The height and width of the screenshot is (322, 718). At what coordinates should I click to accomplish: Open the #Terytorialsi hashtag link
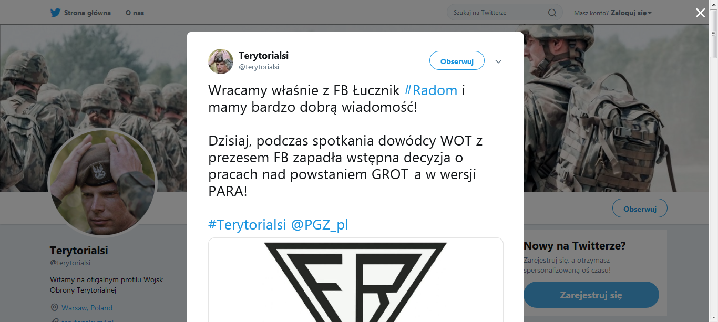point(248,225)
